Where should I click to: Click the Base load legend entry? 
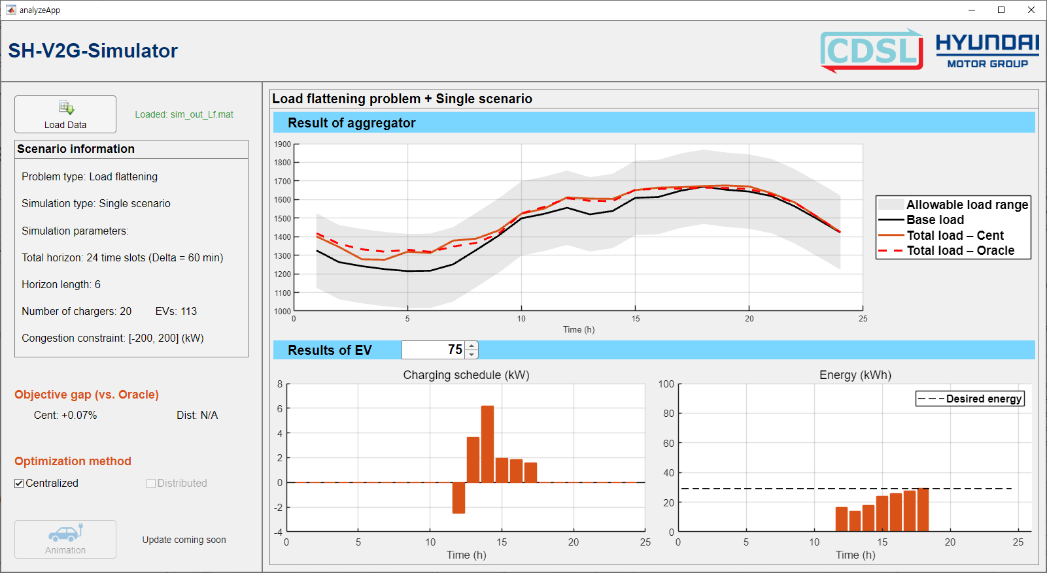(935, 220)
